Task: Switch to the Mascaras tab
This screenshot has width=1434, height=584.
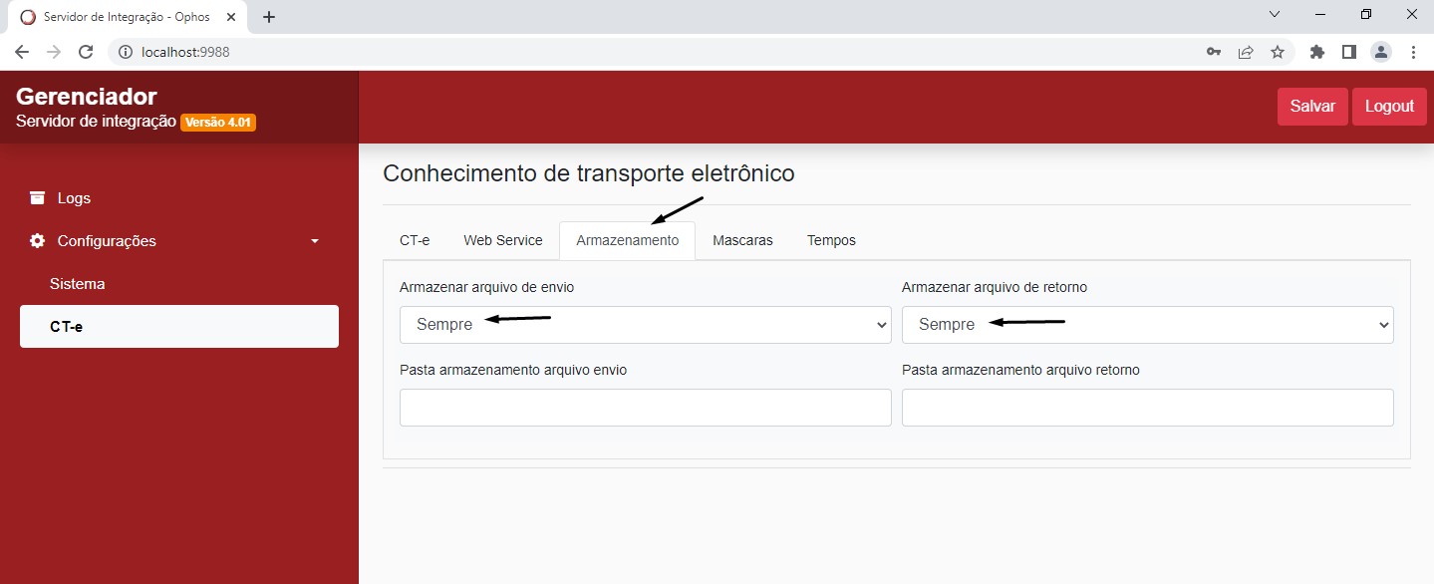Action: click(x=743, y=240)
